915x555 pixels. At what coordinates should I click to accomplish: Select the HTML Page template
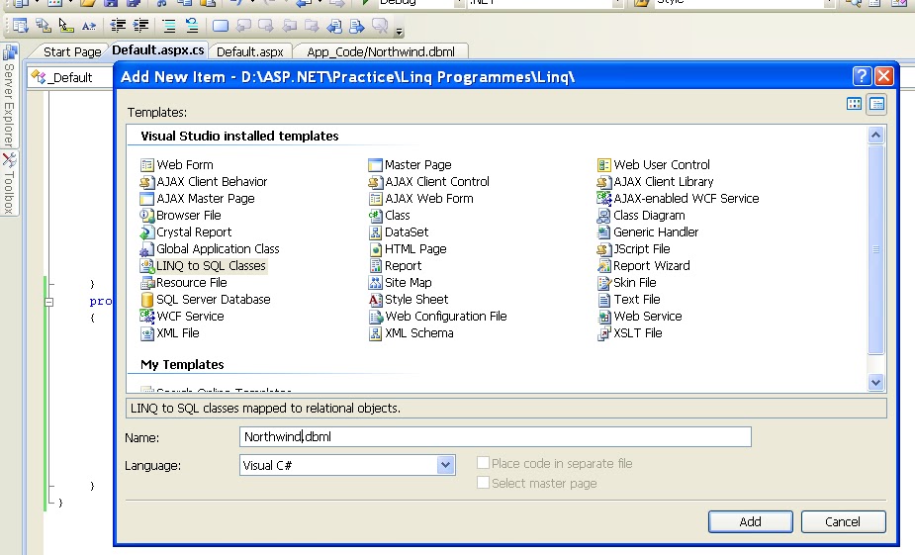click(x=408, y=249)
